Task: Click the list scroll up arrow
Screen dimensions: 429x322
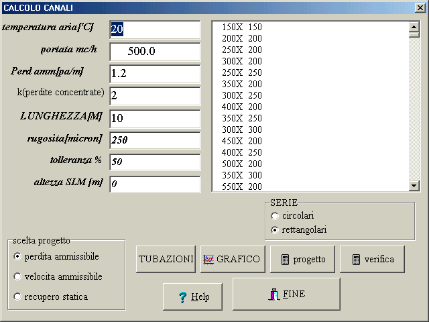Action: (x=414, y=27)
